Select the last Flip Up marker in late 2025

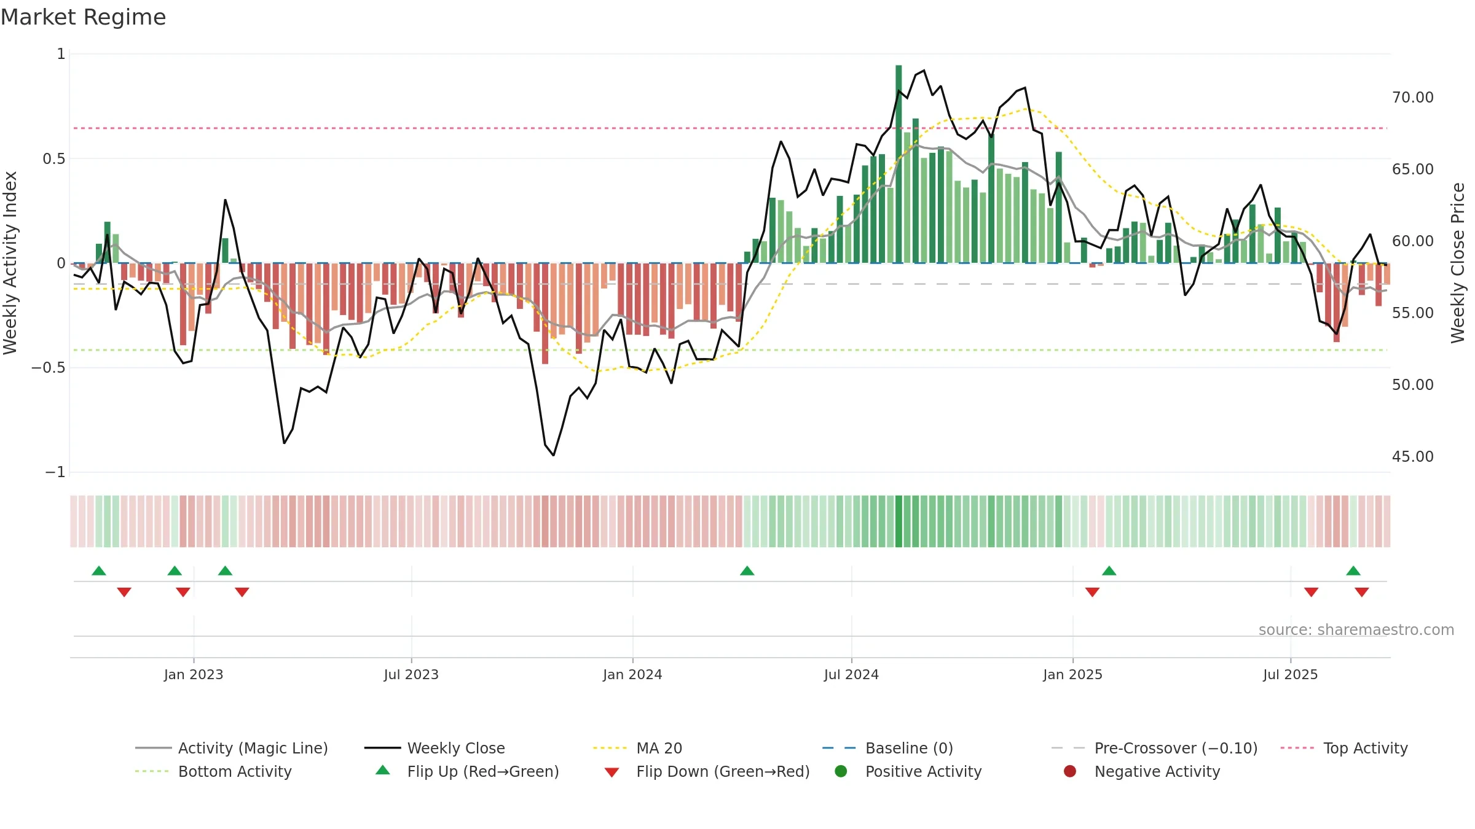click(1353, 570)
